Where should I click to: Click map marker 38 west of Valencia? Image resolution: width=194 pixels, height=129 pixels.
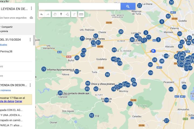point(162,61)
